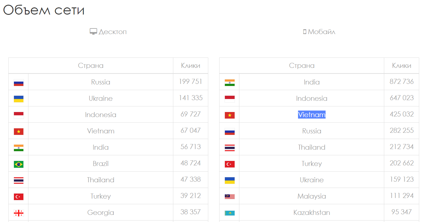Click the desktop monitor icon beside Десктоп
The height and width of the screenshot is (222, 426).
[93, 31]
